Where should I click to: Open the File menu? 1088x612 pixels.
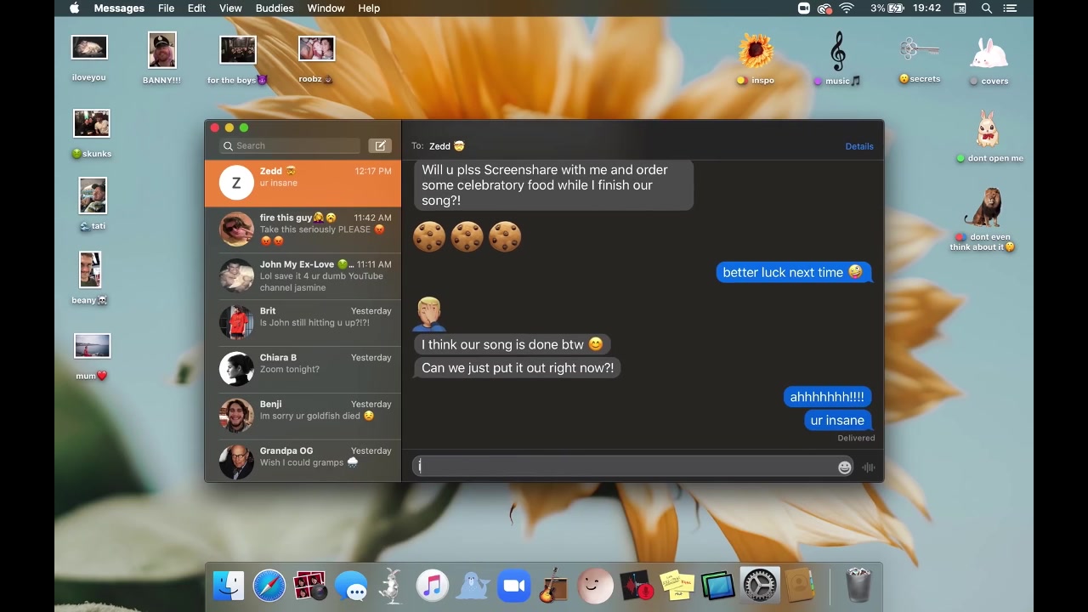coord(167,8)
